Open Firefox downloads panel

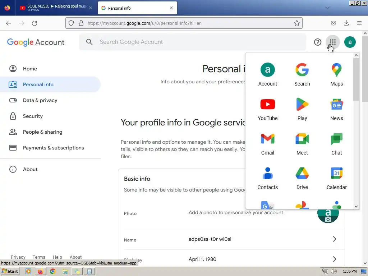346,23
